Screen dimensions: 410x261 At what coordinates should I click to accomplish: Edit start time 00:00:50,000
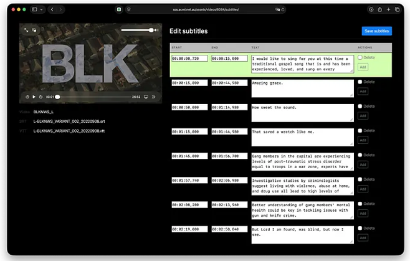coord(189,107)
